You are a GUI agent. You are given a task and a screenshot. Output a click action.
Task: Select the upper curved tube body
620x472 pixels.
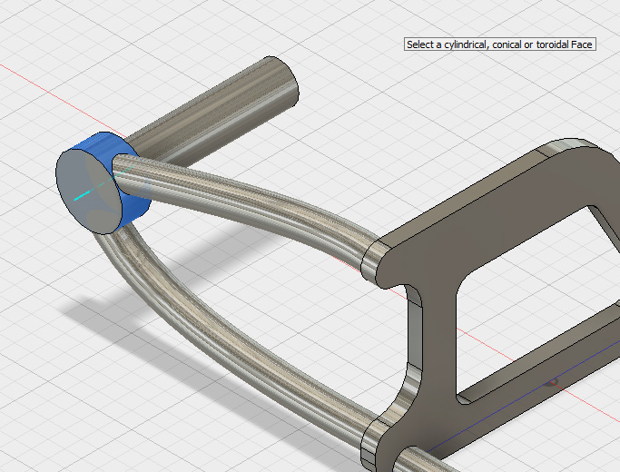(x=263, y=200)
